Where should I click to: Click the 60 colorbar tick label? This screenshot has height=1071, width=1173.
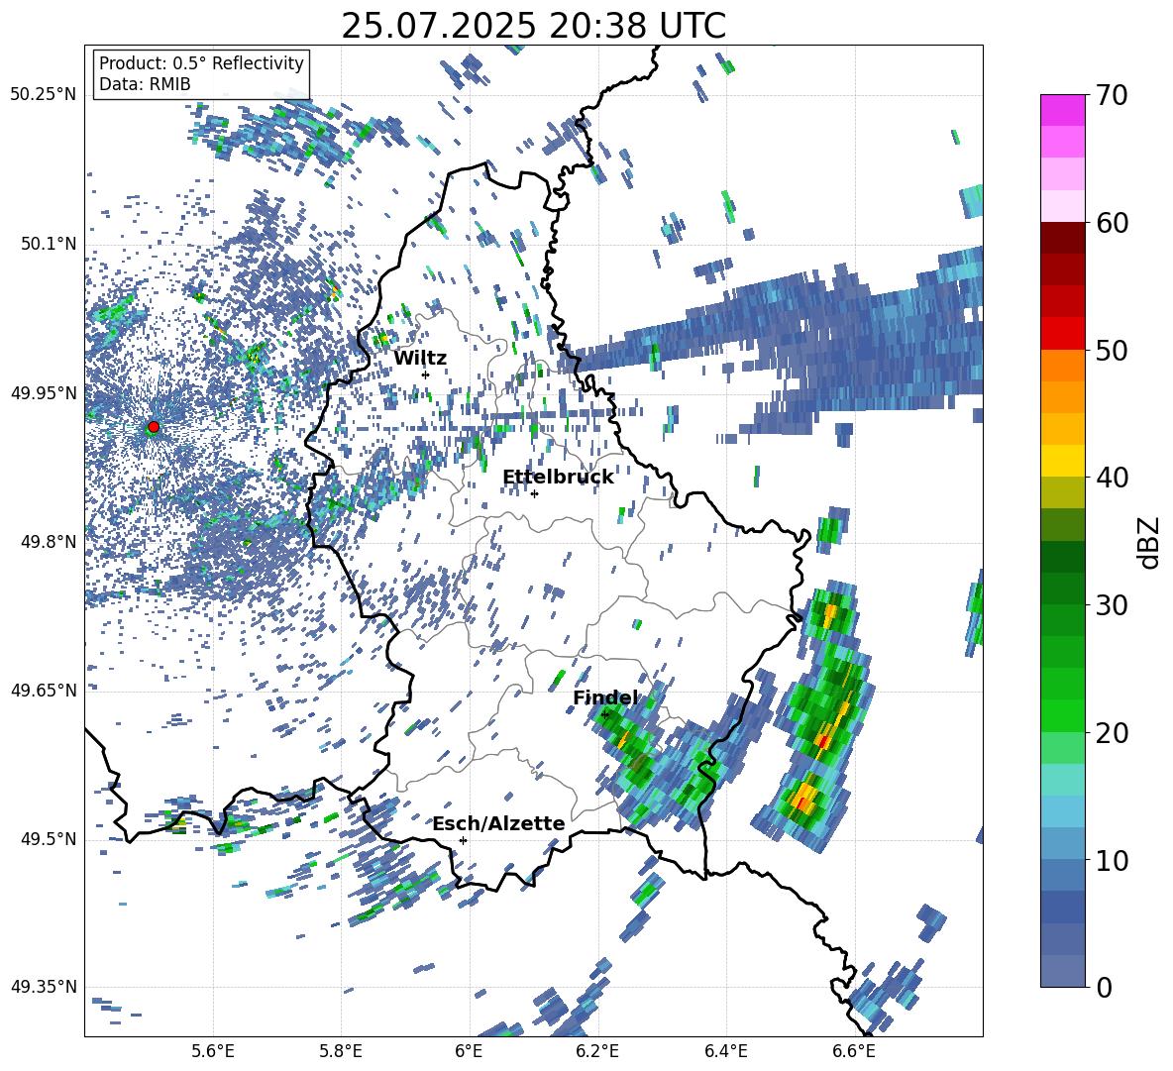[1112, 223]
